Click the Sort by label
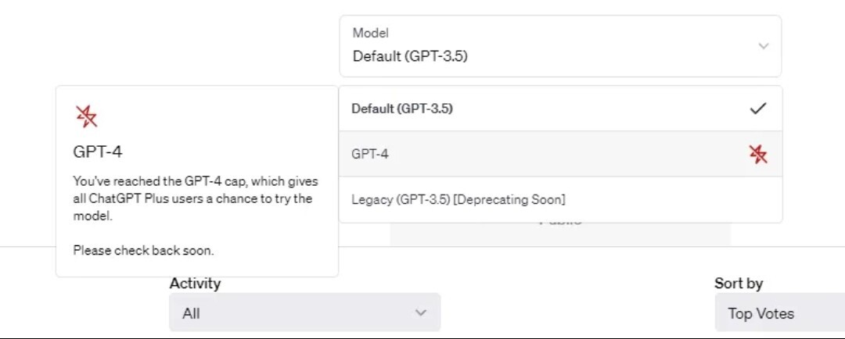 click(738, 283)
